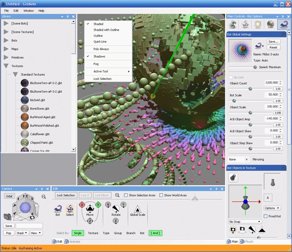Screen dimensions: 292x252
Task: Click the Lock Selection button
Action: click(x=65, y=195)
